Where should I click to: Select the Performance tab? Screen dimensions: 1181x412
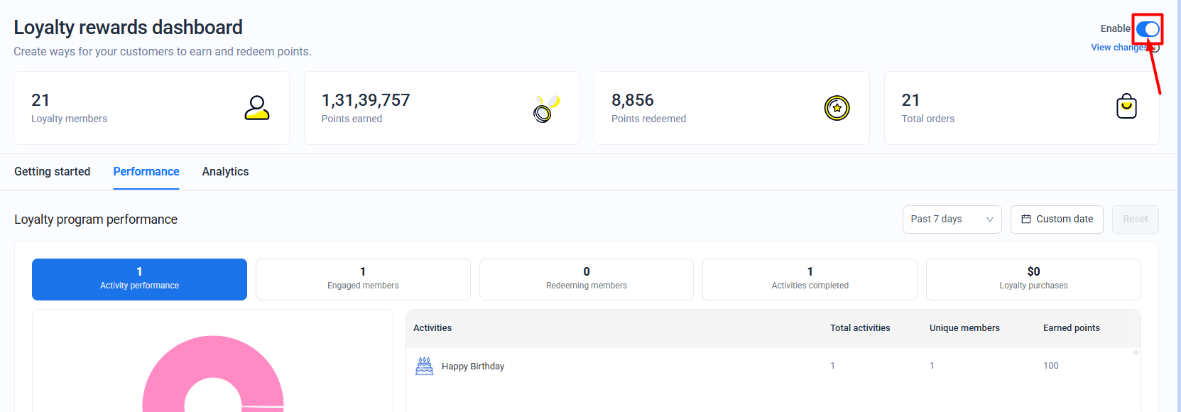pyautogui.click(x=146, y=172)
